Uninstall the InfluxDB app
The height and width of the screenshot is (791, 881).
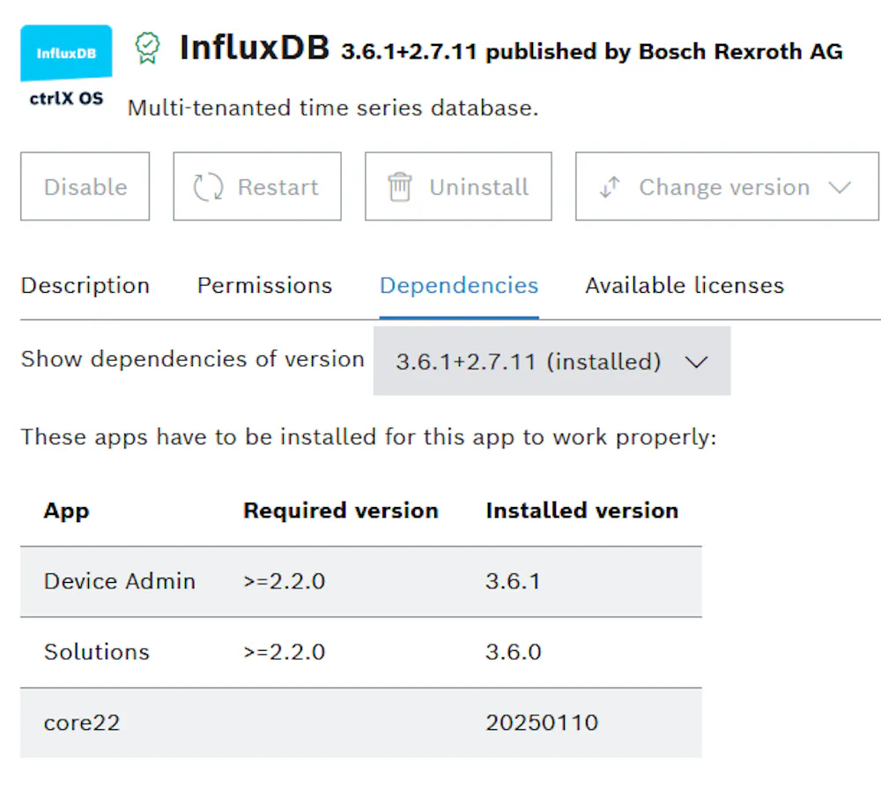tap(458, 186)
